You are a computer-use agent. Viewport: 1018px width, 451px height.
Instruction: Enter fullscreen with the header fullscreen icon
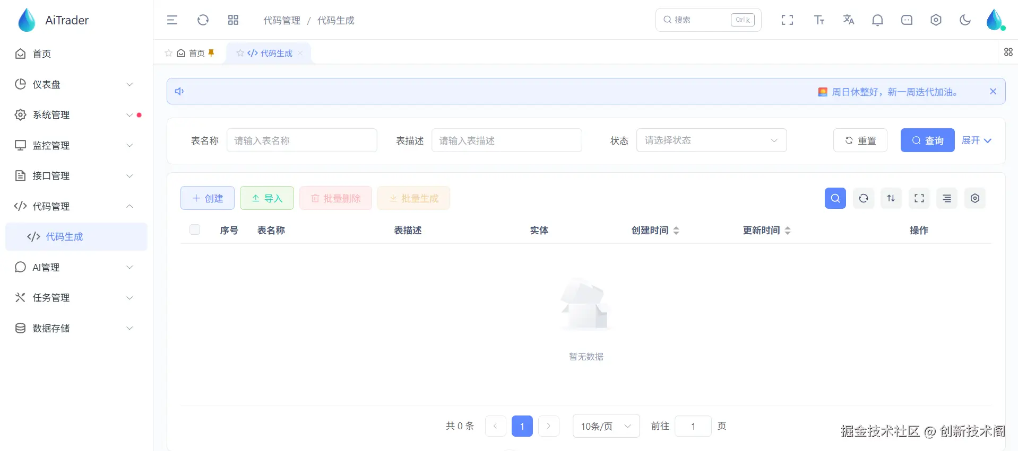tap(787, 20)
